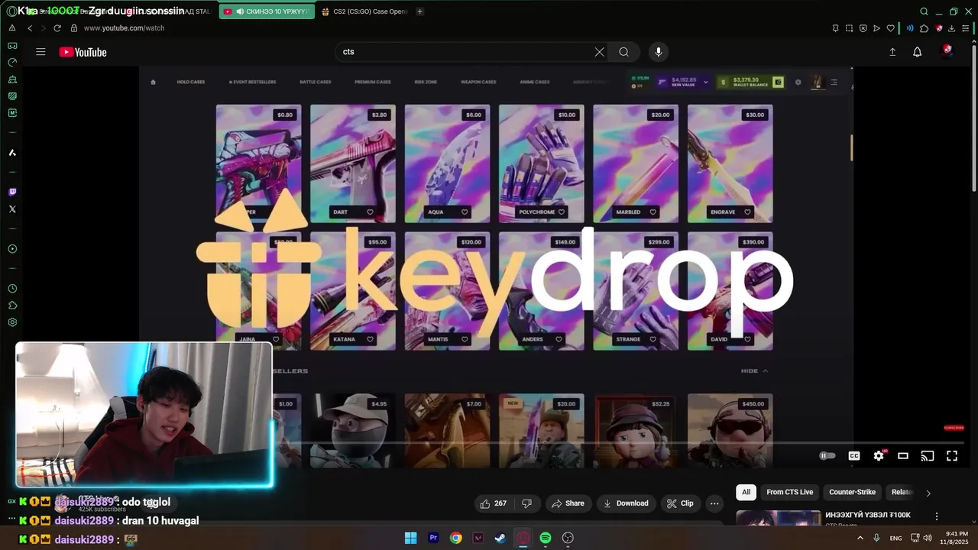Open more actions three-dot menu
The image size is (978, 550).
pyautogui.click(x=714, y=503)
